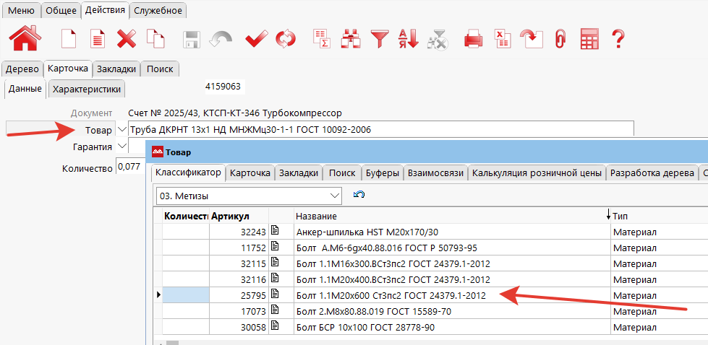The width and height of the screenshot is (708, 345).
Task: Print using the printer icon
Action: pos(473,38)
